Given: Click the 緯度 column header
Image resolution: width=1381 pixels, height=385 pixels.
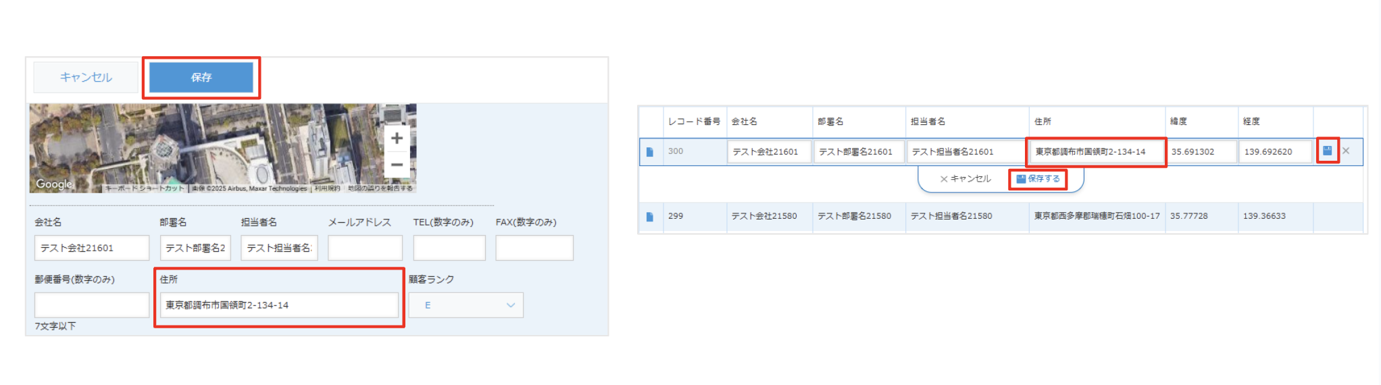Looking at the screenshot, I should (x=1179, y=122).
